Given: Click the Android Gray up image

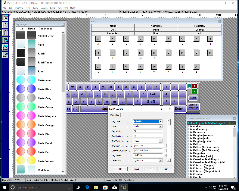Looking at the screenshot, I should click(21, 35).
